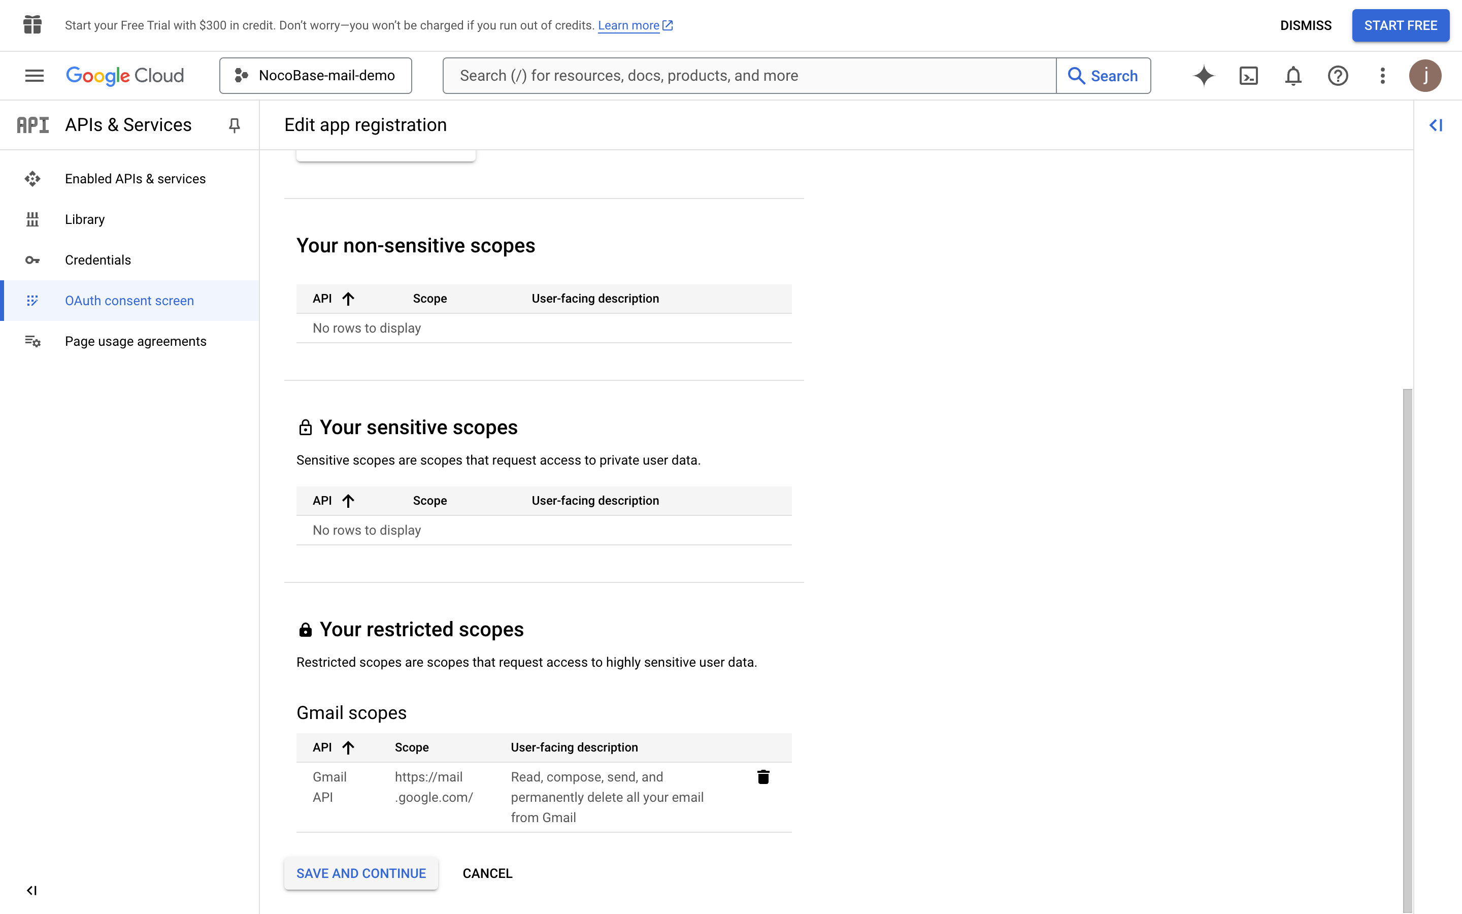Delete the Gmail API scope row
The height and width of the screenshot is (914, 1462).
point(763,777)
